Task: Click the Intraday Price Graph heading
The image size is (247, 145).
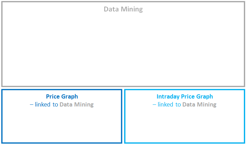Action: (185, 96)
